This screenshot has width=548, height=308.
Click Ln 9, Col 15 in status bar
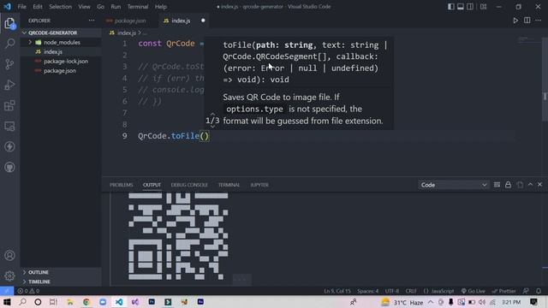(x=337, y=291)
